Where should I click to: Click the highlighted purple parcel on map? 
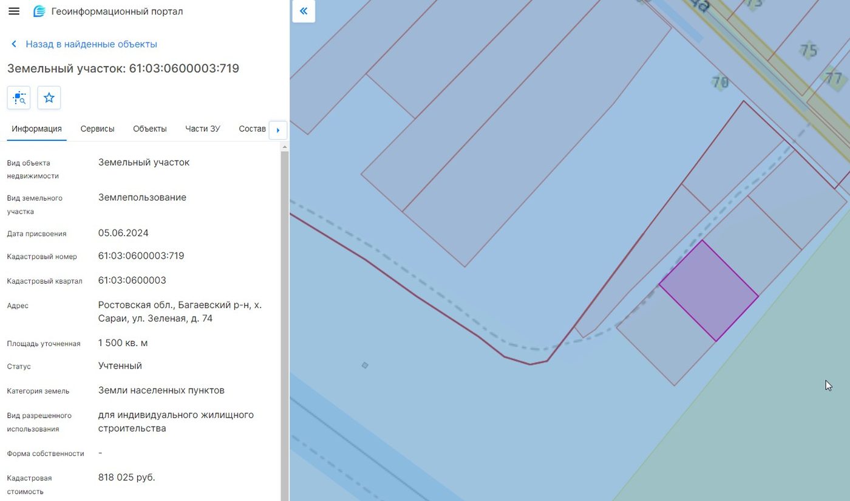(x=709, y=290)
